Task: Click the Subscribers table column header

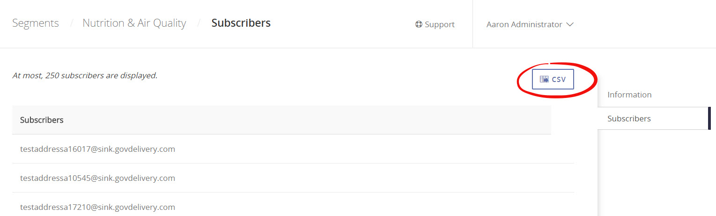Action: pyautogui.click(x=42, y=120)
